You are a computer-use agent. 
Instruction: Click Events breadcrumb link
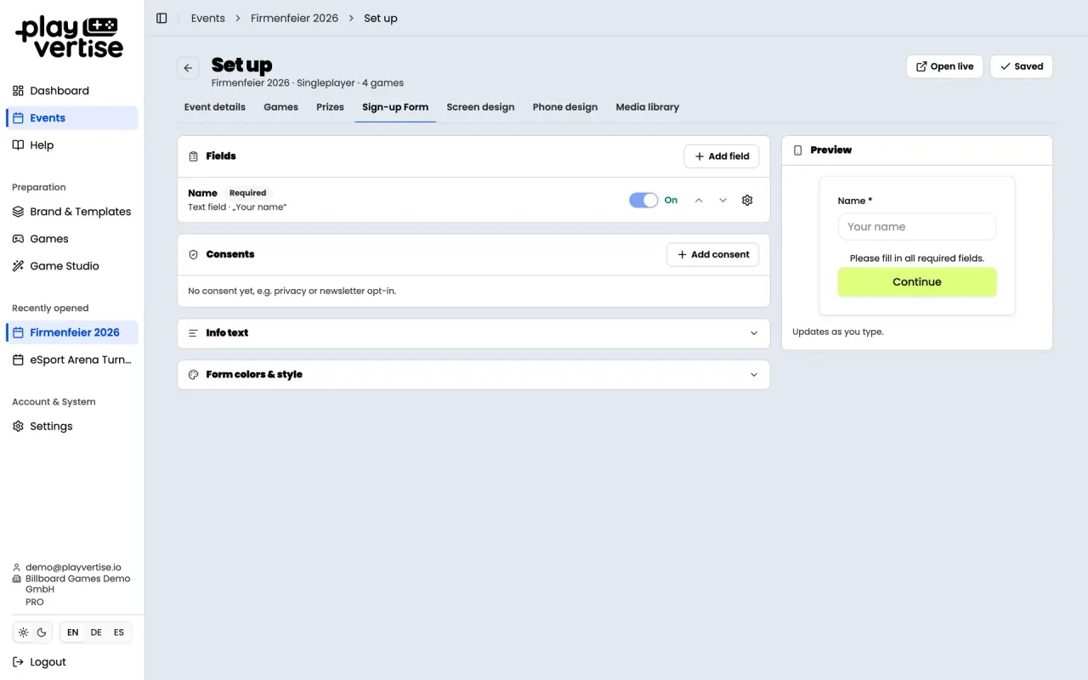208,18
